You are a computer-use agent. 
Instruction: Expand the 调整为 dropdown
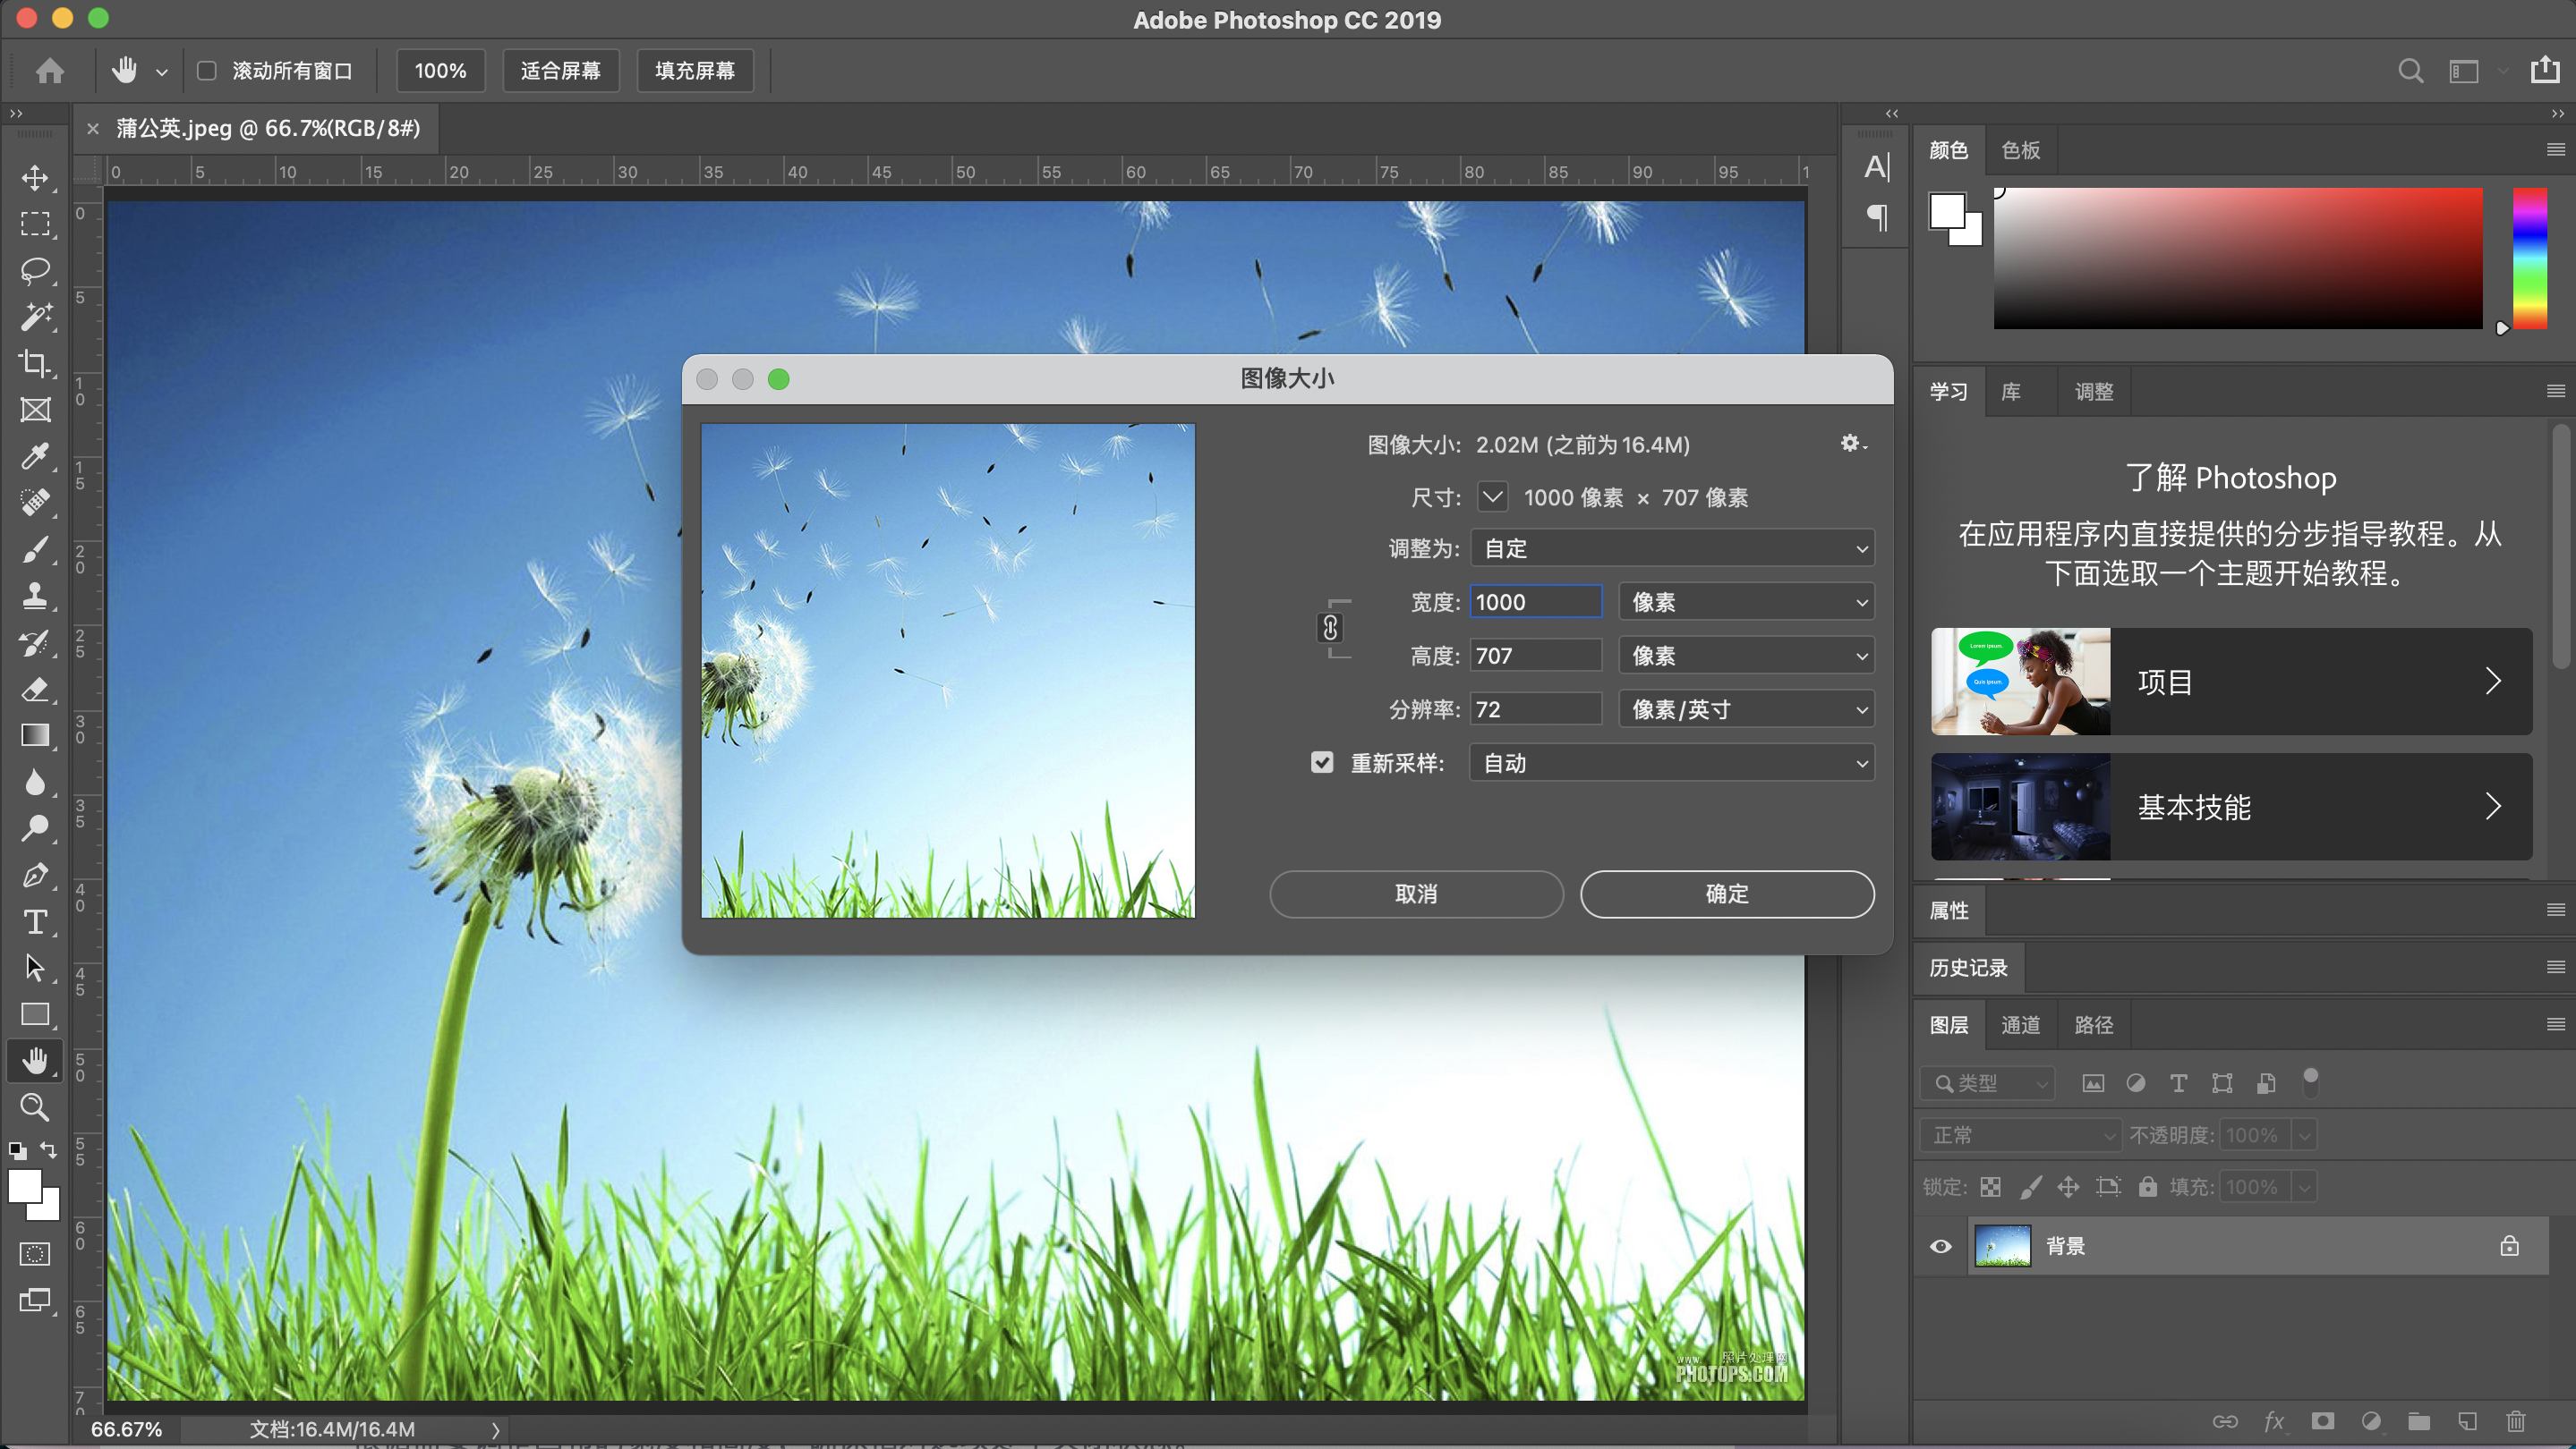click(1672, 549)
